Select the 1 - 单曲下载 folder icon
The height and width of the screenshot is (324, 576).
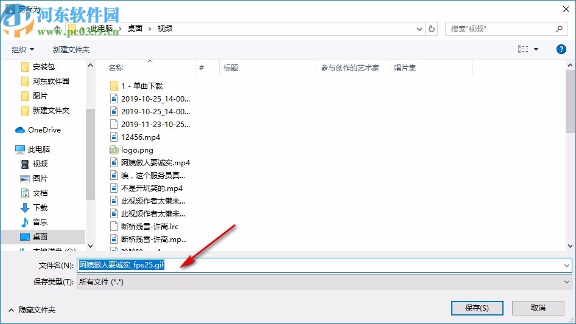pos(114,86)
